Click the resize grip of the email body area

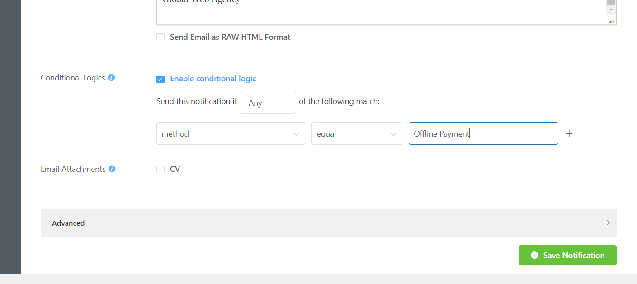click(612, 20)
